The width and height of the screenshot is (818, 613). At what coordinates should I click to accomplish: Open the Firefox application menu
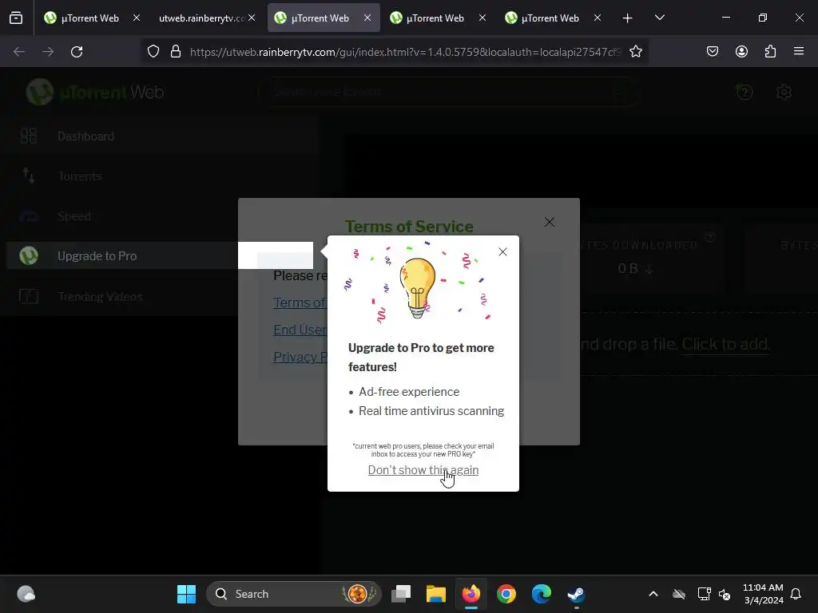(799, 51)
